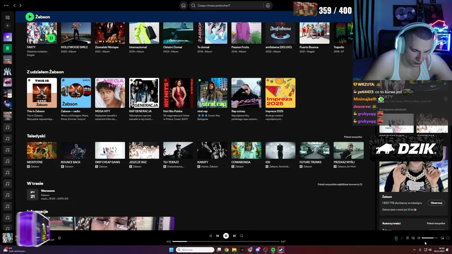The height and width of the screenshot is (254, 452).
Task: Collapse the Your Library sidebar icon
Action: pyautogui.click(x=7, y=17)
